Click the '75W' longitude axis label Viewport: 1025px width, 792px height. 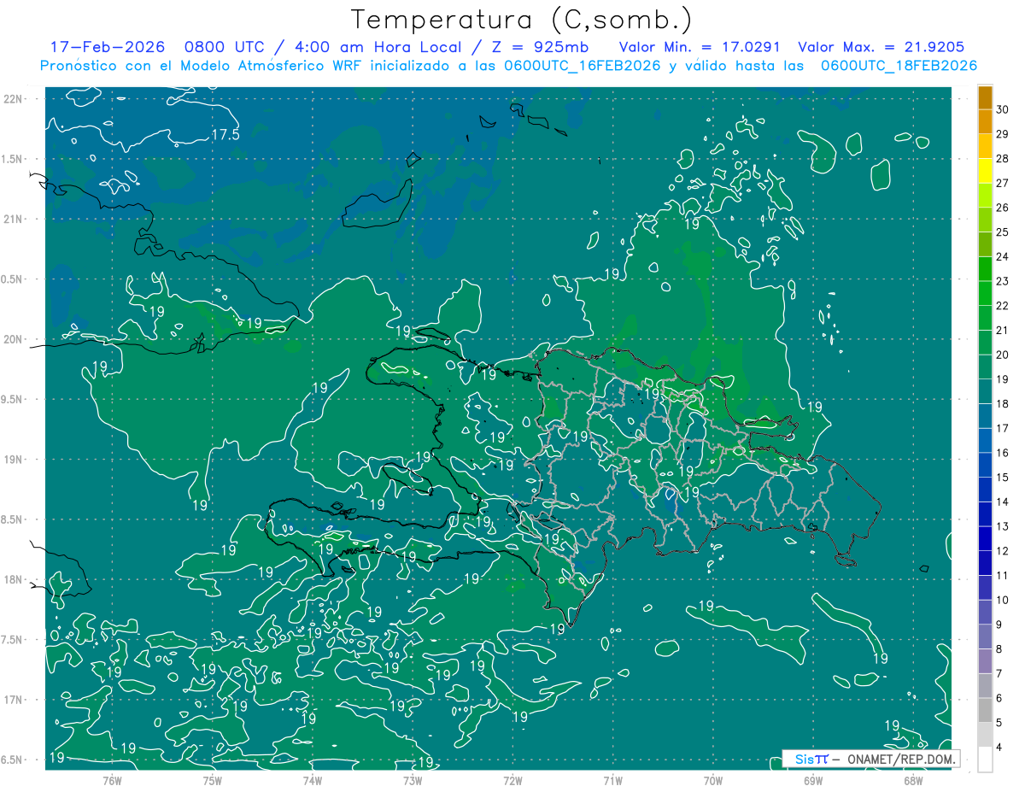tap(212, 780)
